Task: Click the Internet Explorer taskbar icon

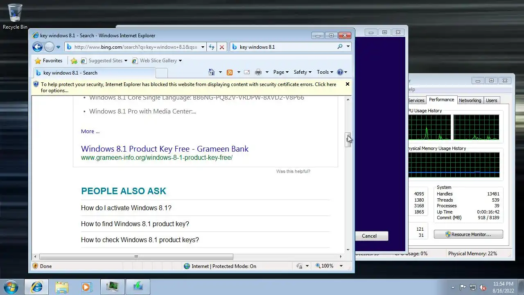Action: click(x=36, y=287)
